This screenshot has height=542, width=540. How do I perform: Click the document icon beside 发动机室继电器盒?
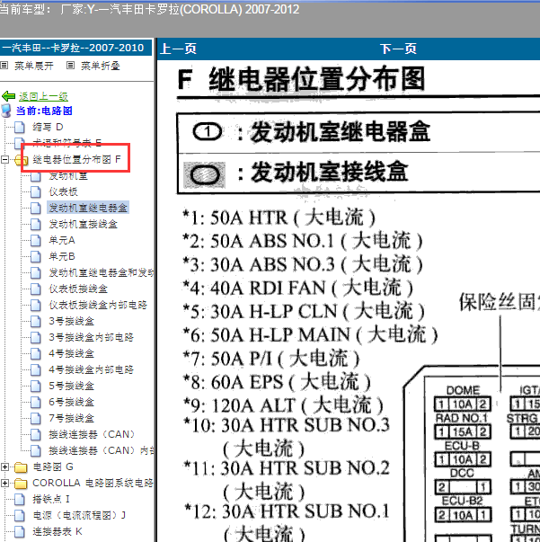(x=36, y=209)
